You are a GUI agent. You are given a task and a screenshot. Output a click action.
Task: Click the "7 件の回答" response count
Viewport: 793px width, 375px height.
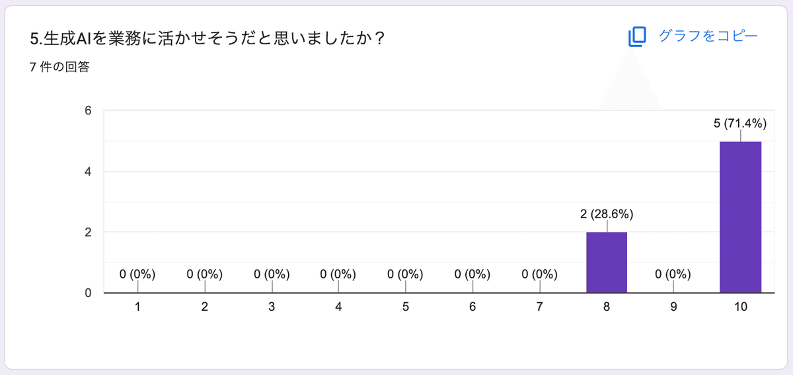click(x=59, y=67)
